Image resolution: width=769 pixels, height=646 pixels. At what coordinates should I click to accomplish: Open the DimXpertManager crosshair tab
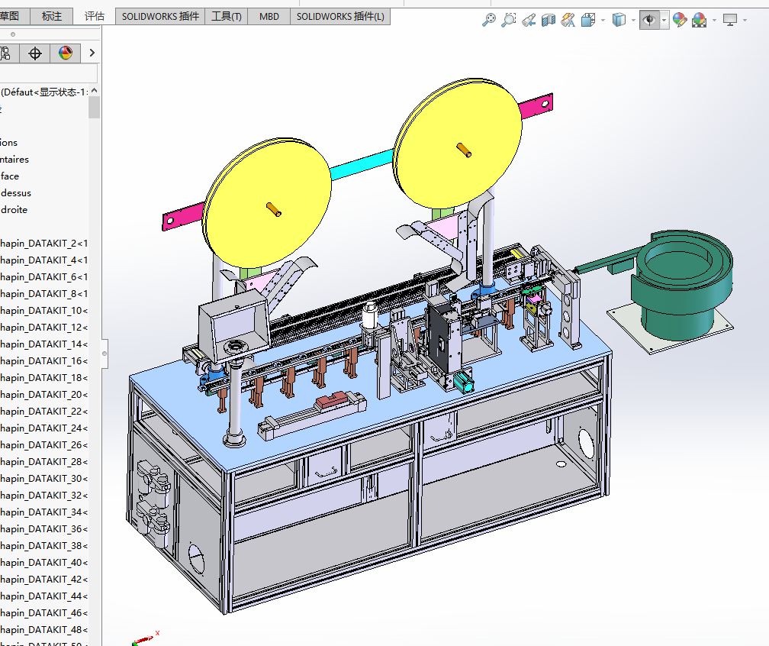pyautogui.click(x=34, y=53)
